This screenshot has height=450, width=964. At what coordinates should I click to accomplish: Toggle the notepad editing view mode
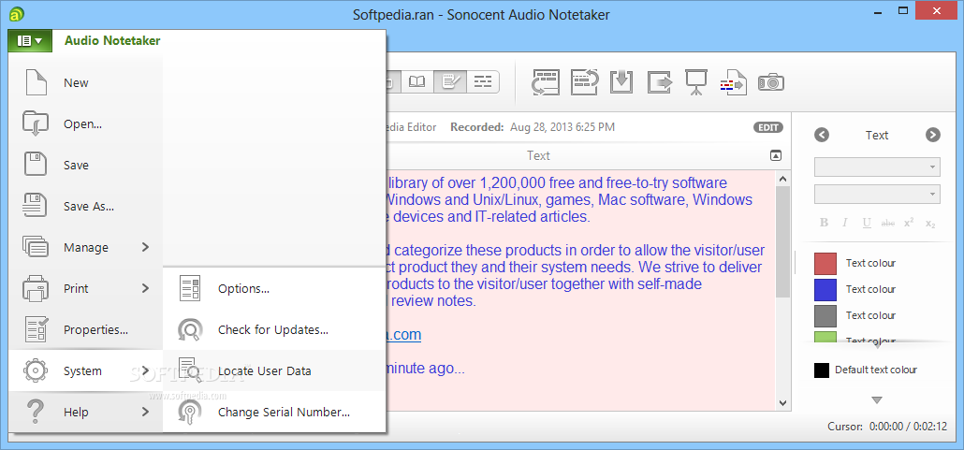click(450, 81)
